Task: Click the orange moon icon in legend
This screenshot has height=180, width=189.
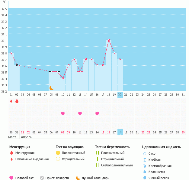Action: tap(78, 178)
